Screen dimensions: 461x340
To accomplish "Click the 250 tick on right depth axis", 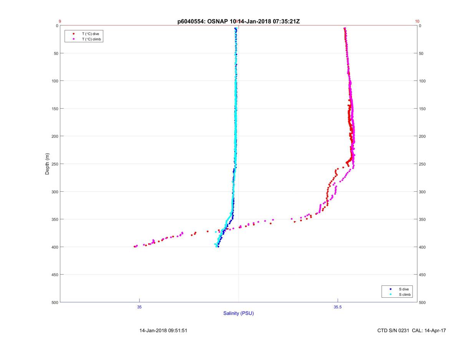I will coord(423,164).
